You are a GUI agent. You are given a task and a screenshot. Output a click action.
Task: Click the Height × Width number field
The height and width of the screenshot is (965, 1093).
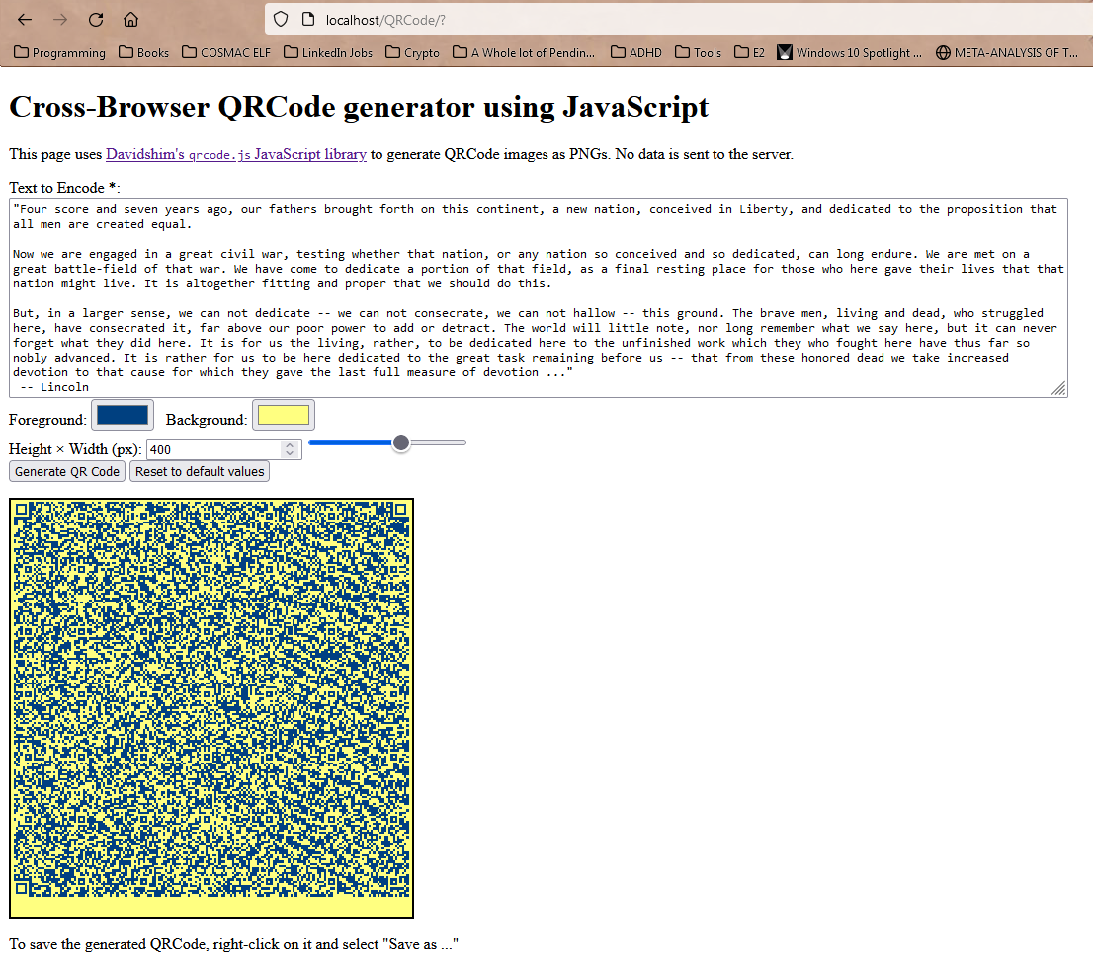coord(223,449)
